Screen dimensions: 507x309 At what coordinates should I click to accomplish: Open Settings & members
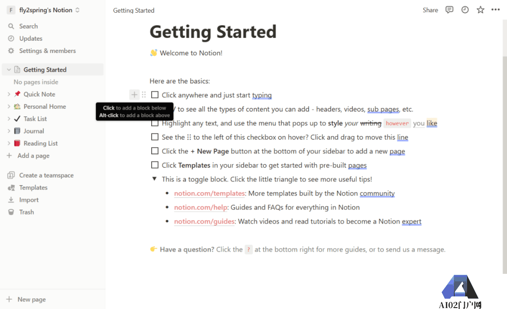[x=47, y=51]
